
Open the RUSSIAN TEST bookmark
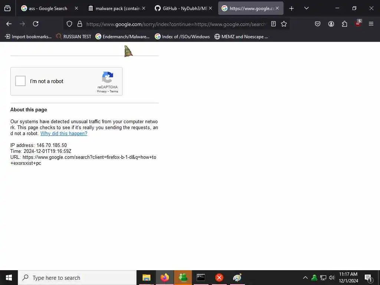(x=73, y=37)
